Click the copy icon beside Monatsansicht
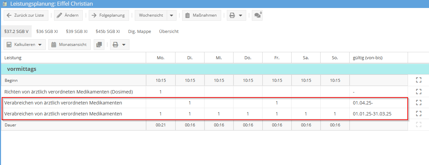The image size is (429, 165). point(99,45)
